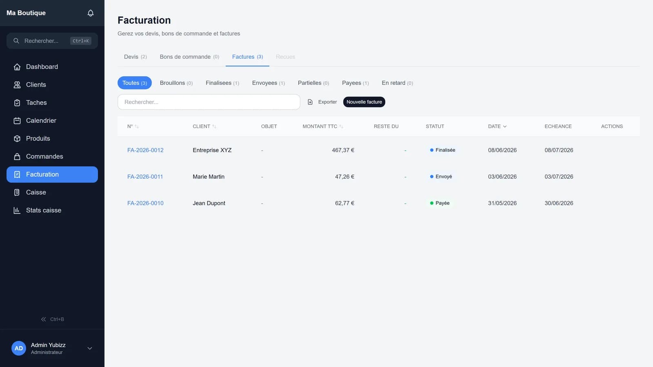The image size is (653, 367).
Task: Click client name Jean Dupont
Action: (x=209, y=203)
